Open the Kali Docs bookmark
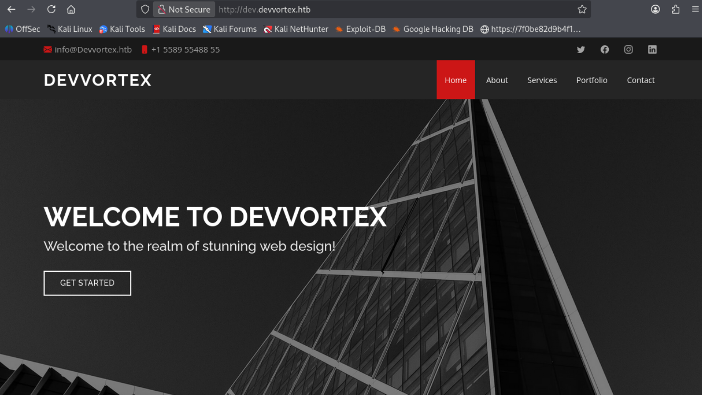 (174, 29)
